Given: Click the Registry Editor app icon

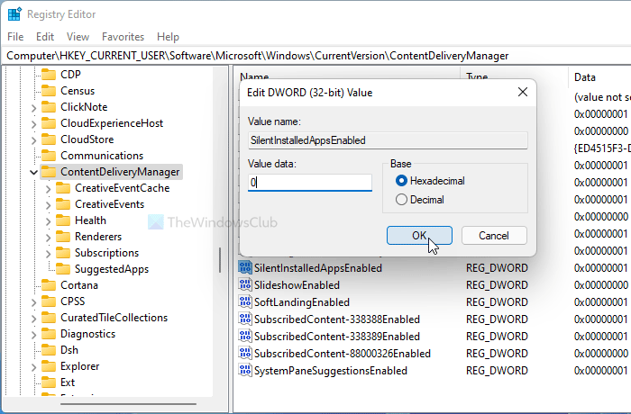Looking at the screenshot, I should tap(14, 13).
